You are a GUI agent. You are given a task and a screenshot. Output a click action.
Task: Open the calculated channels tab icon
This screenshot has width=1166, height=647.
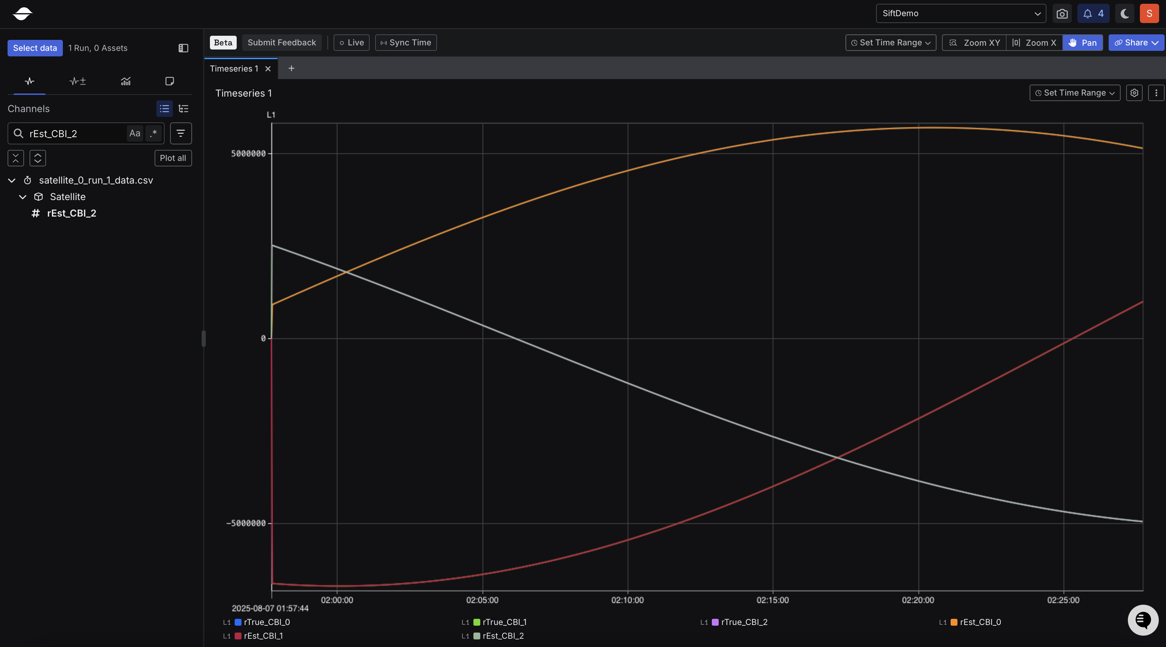77,81
